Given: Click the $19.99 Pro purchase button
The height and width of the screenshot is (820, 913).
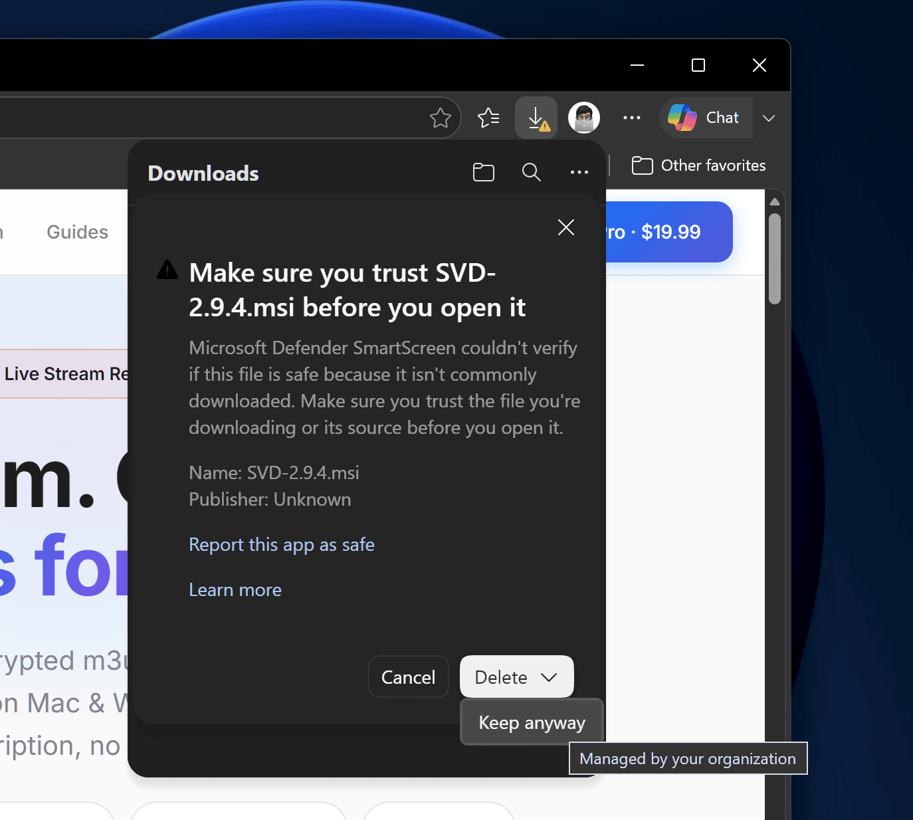Looking at the screenshot, I should click(x=669, y=232).
